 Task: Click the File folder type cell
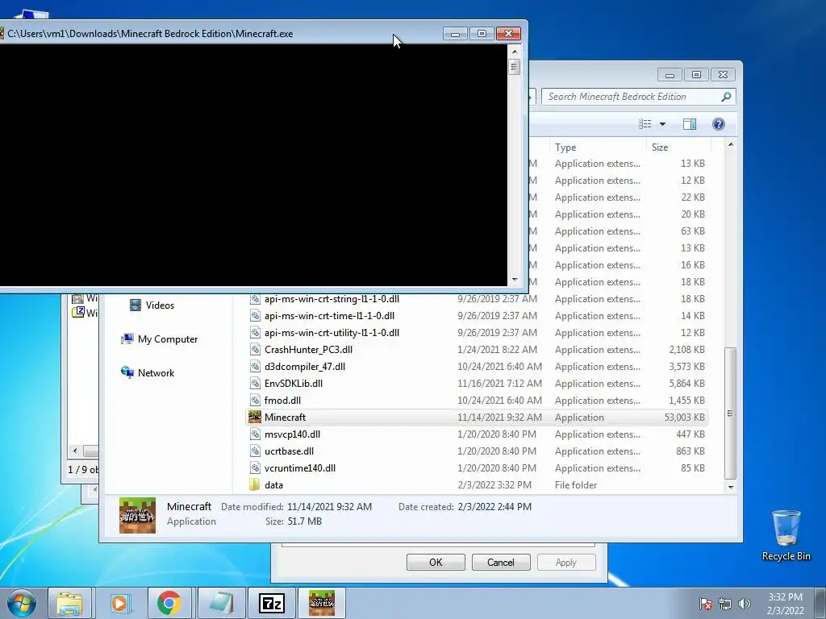[x=576, y=484]
